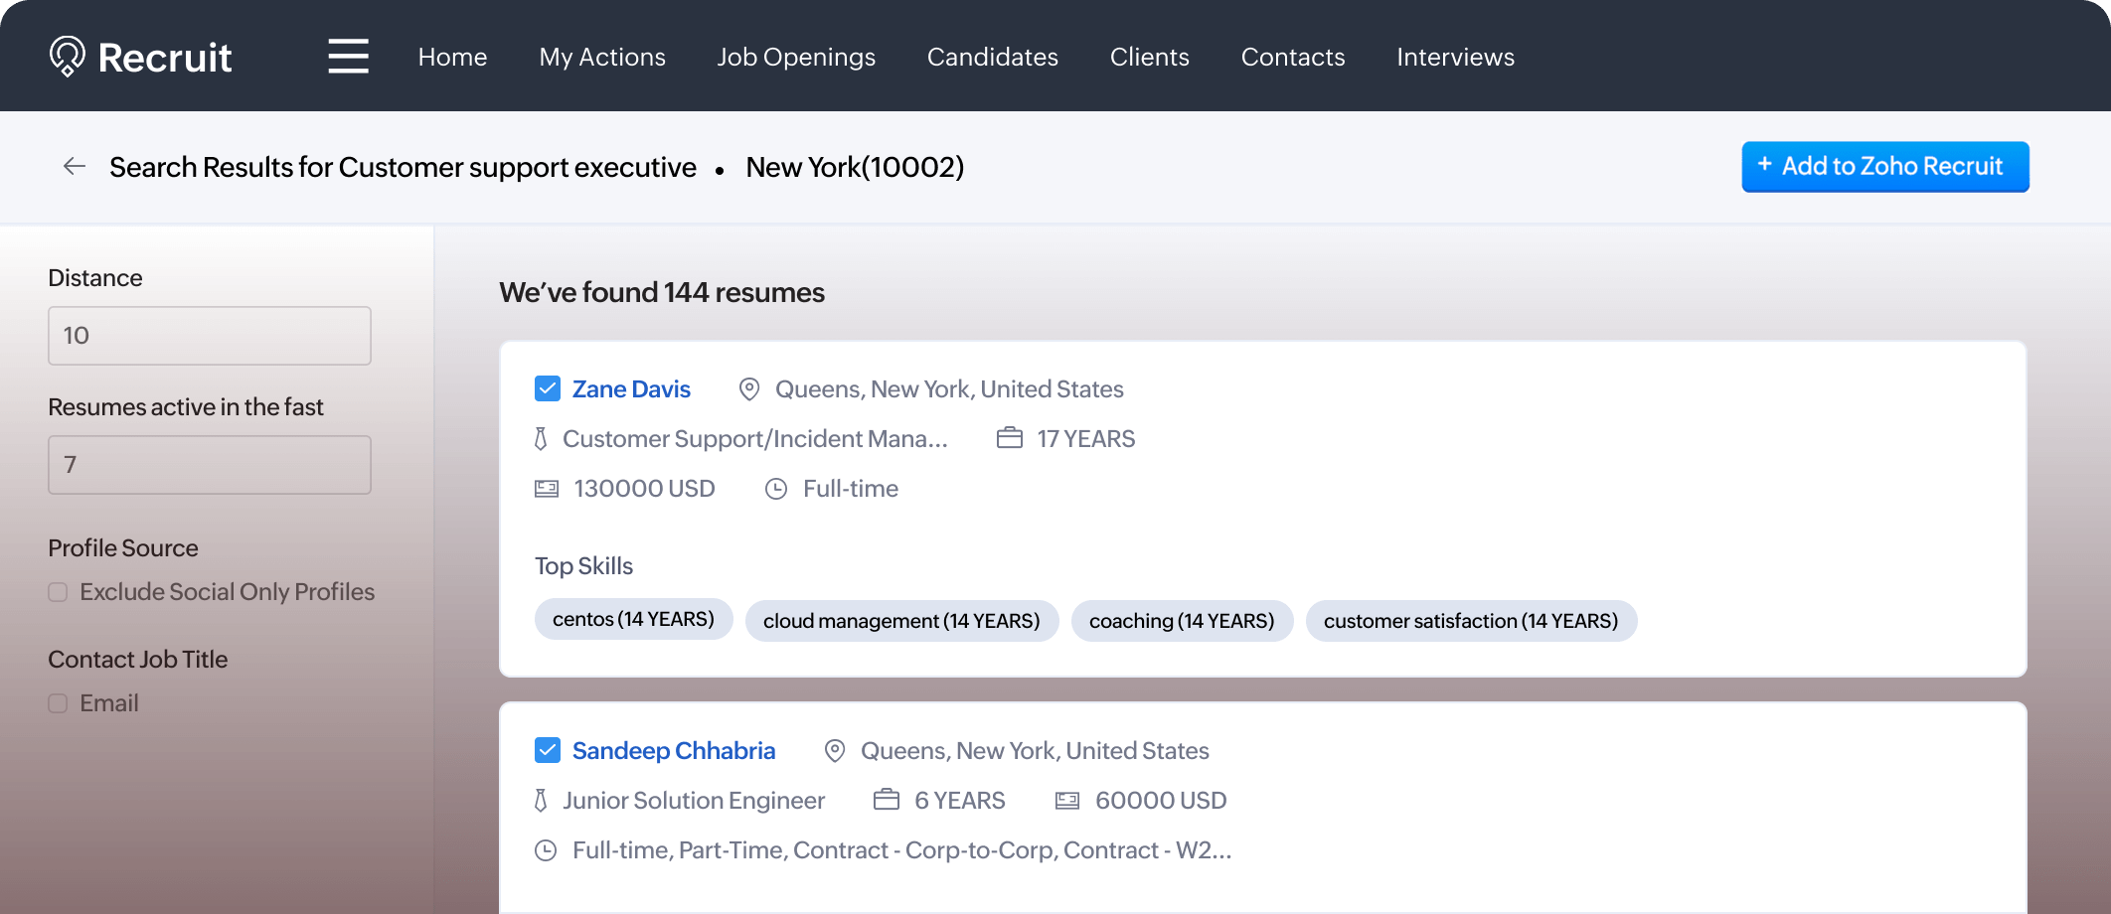
Task: Click the back arrow near Search Results
Action: pos(75,166)
